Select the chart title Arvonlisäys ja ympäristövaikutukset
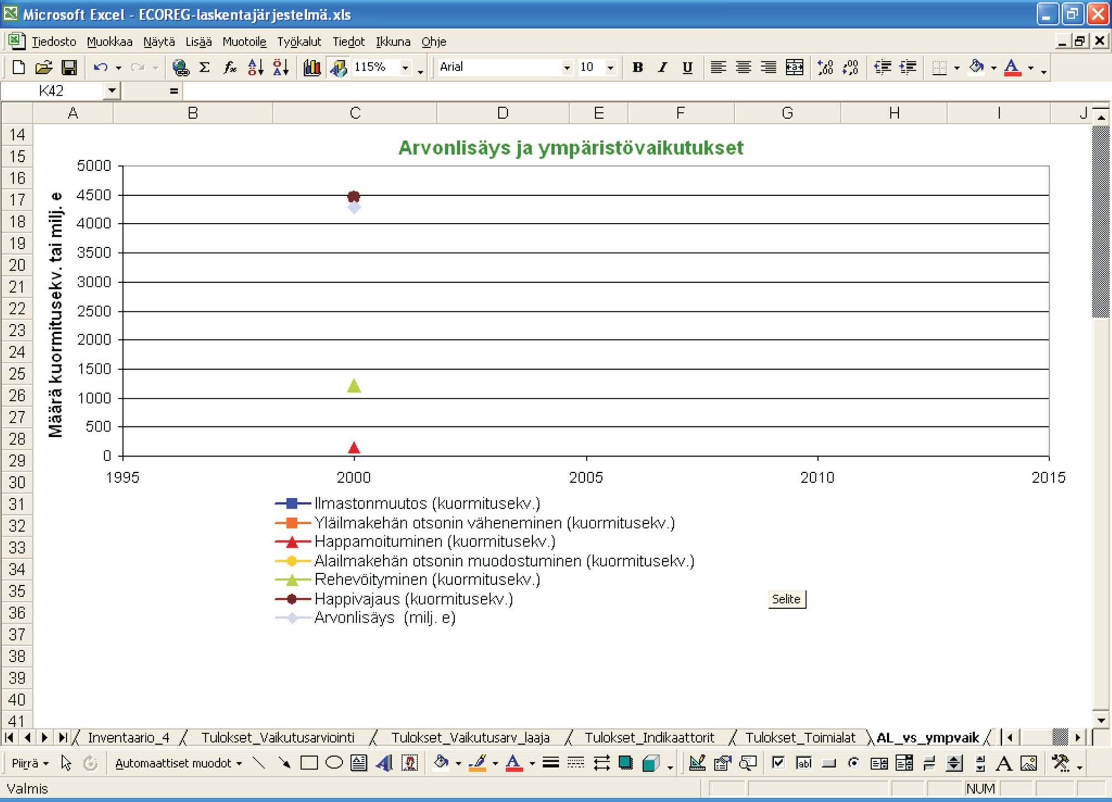The image size is (1112, 802). pyautogui.click(x=571, y=148)
